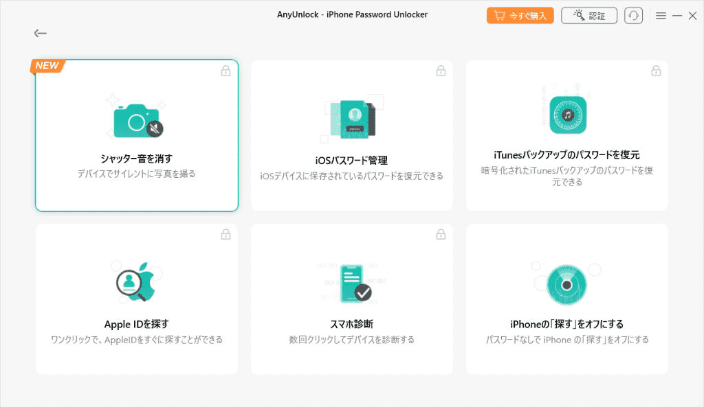Open Apple IDを探す title

pos(137,324)
